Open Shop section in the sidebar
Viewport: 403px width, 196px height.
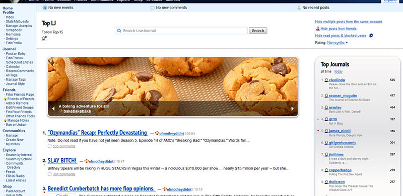point(7,187)
